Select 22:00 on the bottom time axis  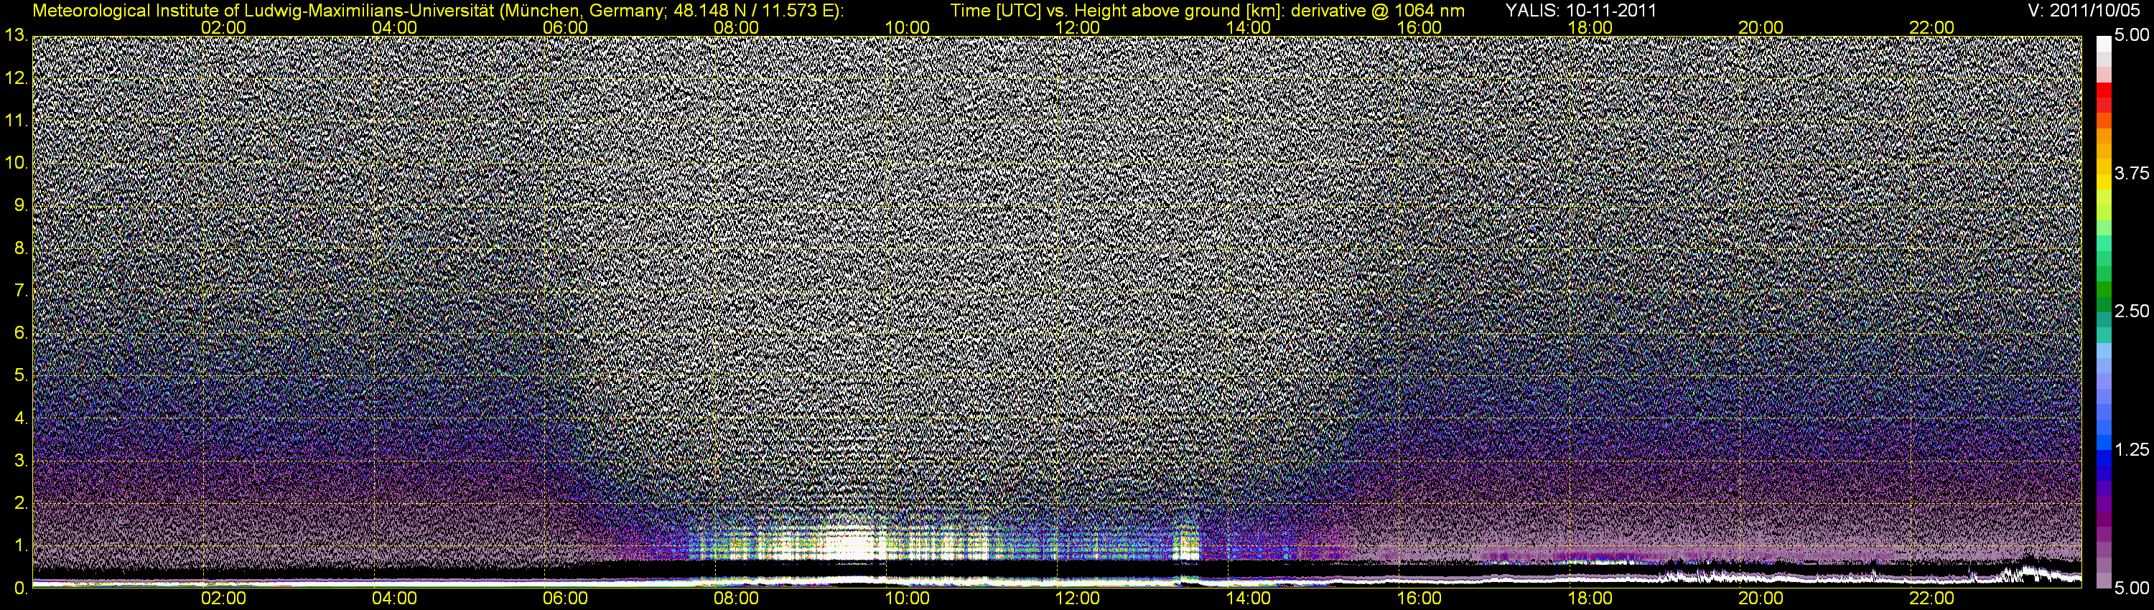(x=1931, y=599)
